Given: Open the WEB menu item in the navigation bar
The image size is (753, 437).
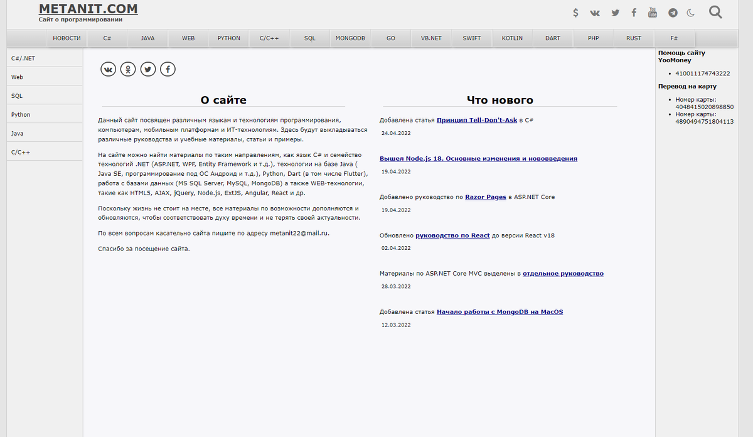Looking at the screenshot, I should pos(188,38).
